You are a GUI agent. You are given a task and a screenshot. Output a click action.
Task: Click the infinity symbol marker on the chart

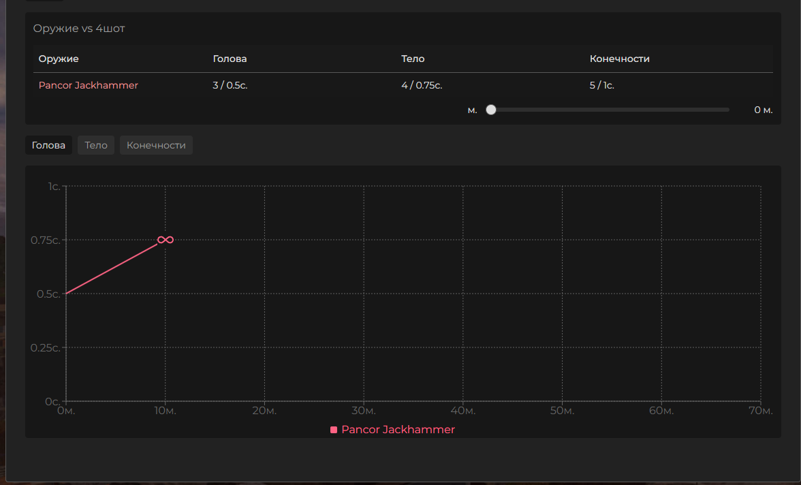pos(166,239)
